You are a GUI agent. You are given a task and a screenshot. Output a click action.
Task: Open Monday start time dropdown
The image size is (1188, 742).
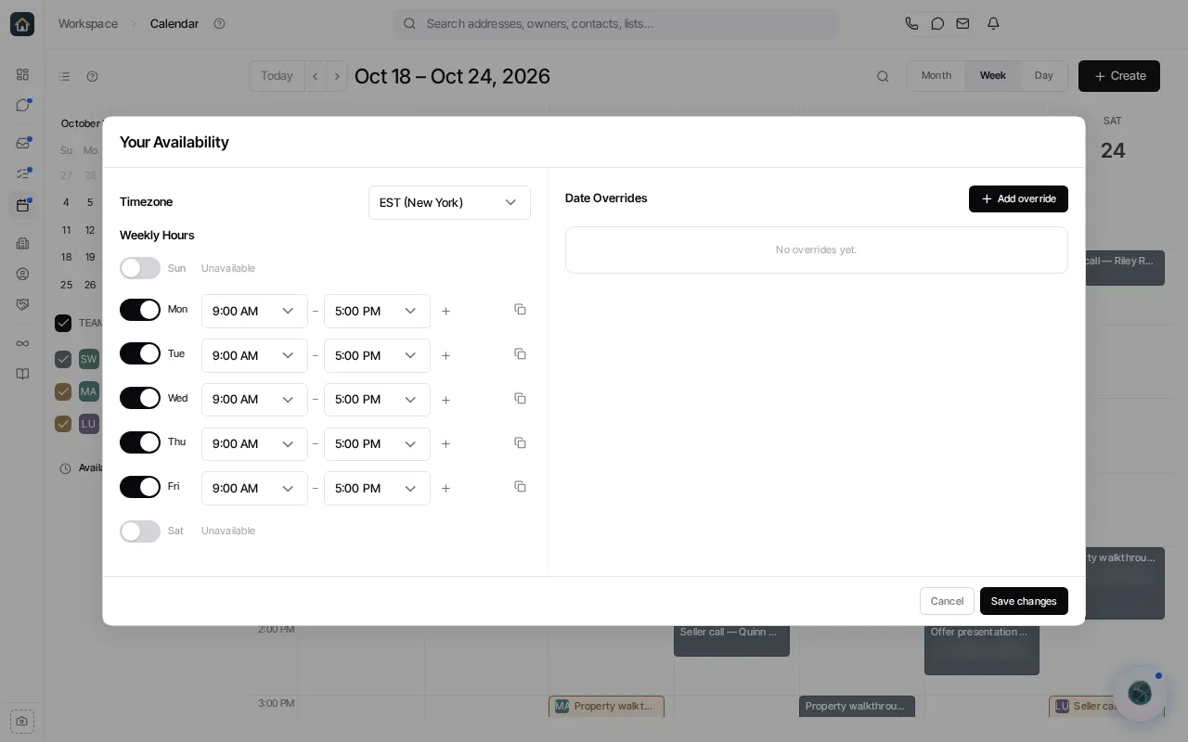coord(254,311)
